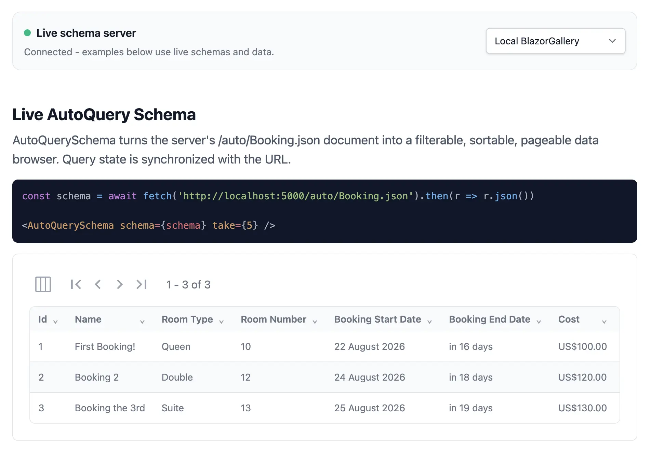The width and height of the screenshot is (651, 454).
Task: Click the 'in 18 days' end date
Action: [471, 377]
